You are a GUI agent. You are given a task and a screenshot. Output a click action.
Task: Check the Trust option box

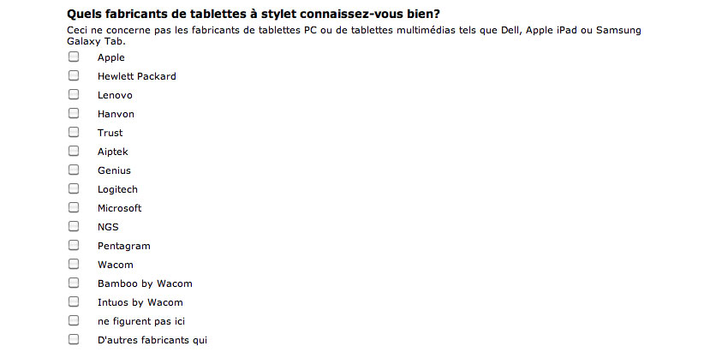tap(74, 132)
